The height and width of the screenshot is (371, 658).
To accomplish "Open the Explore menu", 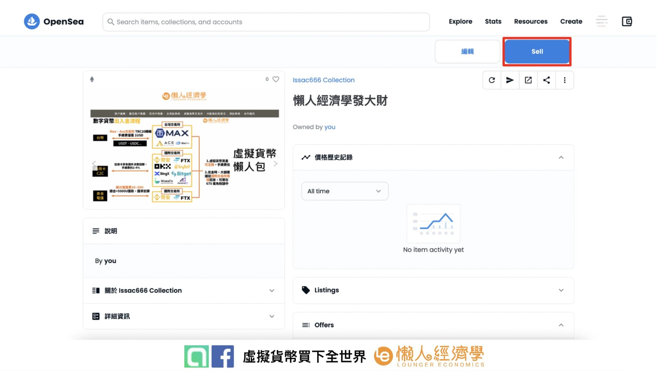I will (460, 21).
